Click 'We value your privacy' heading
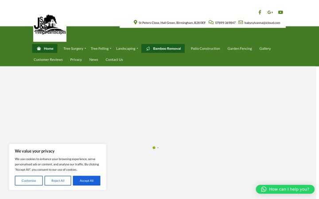Screen dimensions: 319x199 35,151
